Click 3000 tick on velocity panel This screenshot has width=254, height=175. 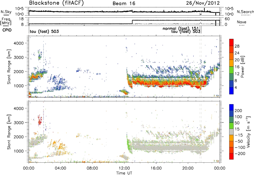[18, 123]
